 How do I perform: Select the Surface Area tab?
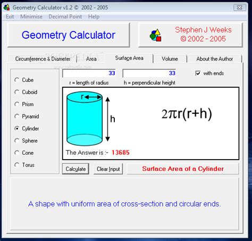click(129, 58)
